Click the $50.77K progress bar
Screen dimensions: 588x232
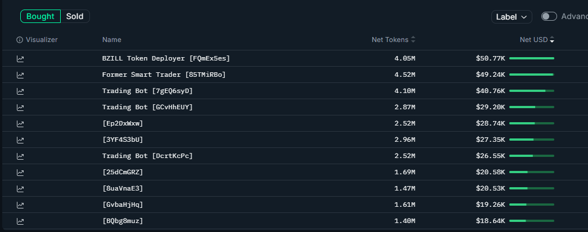click(532, 58)
